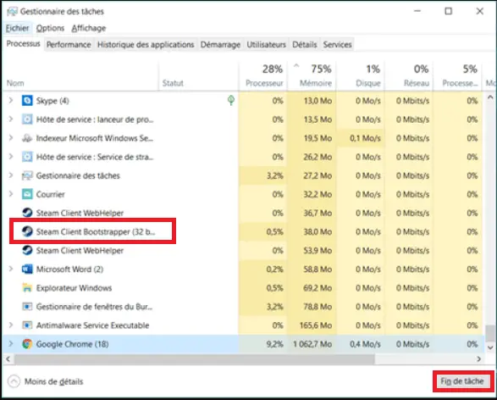Sort by the Disque column header
Viewport: 497px width, 400px height.
pos(361,76)
